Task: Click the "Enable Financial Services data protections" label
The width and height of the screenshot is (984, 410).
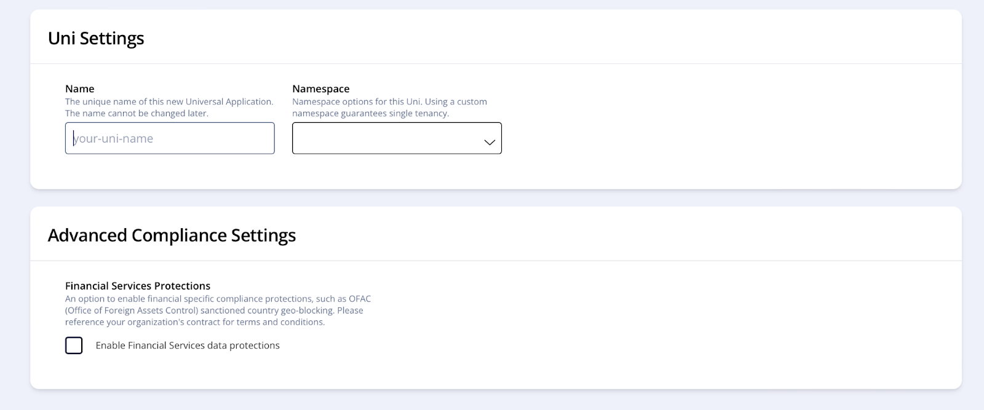Action: coord(188,345)
